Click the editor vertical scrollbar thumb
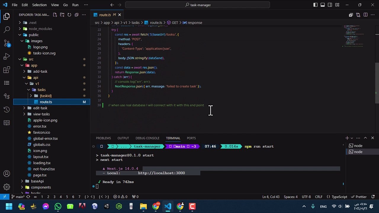 pyautogui.click(x=377, y=83)
